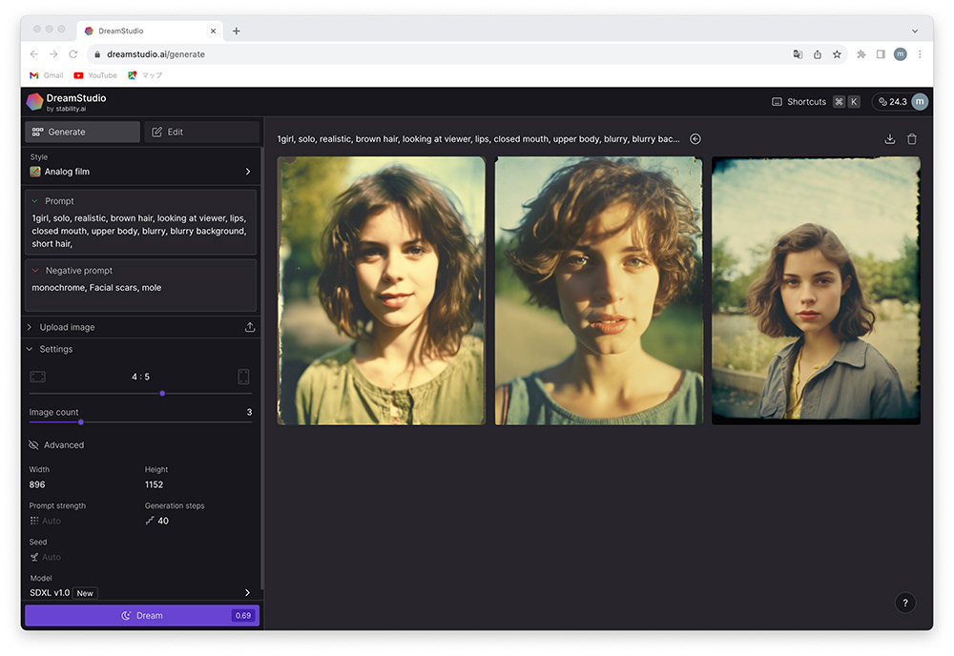
Task: Open the SDXL v1.0 model selector
Action: pos(140,593)
